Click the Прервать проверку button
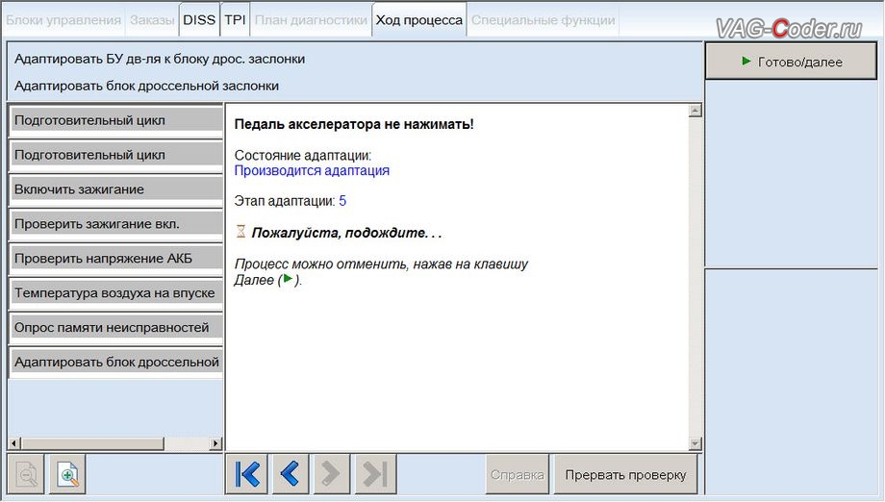This screenshot has height=502, width=885. (x=625, y=474)
